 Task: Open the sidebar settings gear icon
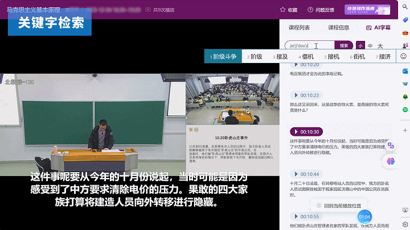[405, 224]
